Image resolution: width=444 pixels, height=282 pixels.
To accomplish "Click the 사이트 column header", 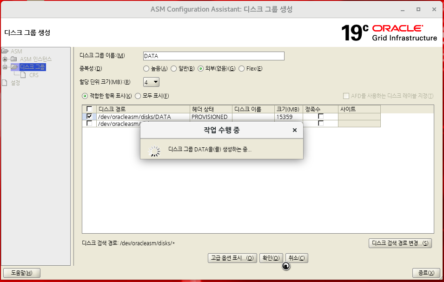I will 359,109.
